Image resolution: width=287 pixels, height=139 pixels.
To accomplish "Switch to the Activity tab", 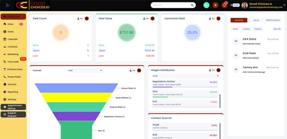I will pyautogui.click(x=239, y=20).
